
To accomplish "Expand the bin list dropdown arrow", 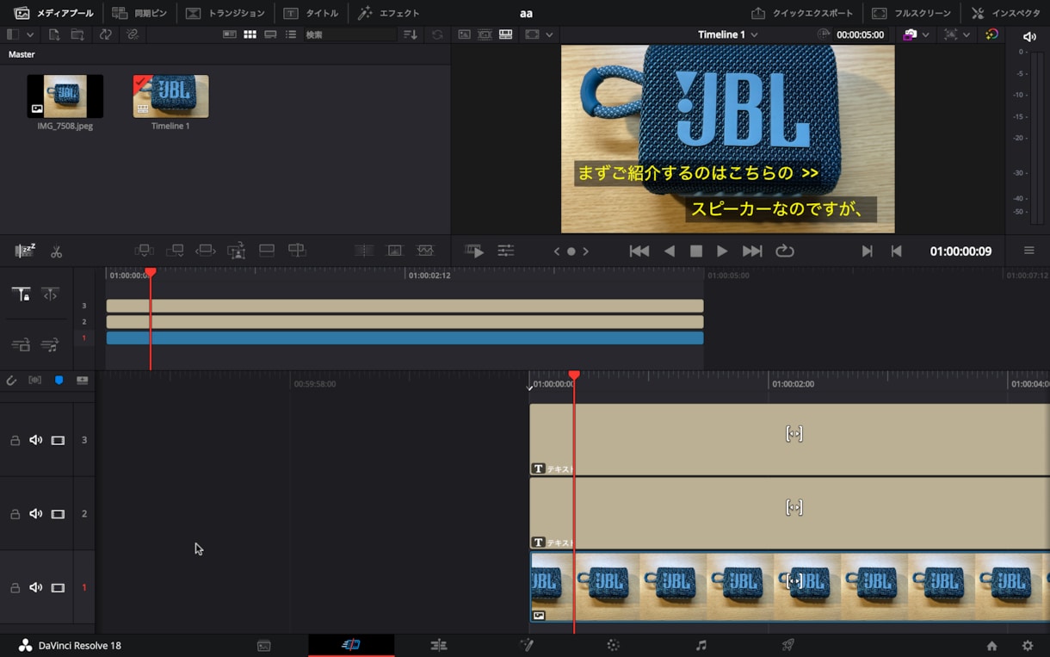I will coord(30,34).
